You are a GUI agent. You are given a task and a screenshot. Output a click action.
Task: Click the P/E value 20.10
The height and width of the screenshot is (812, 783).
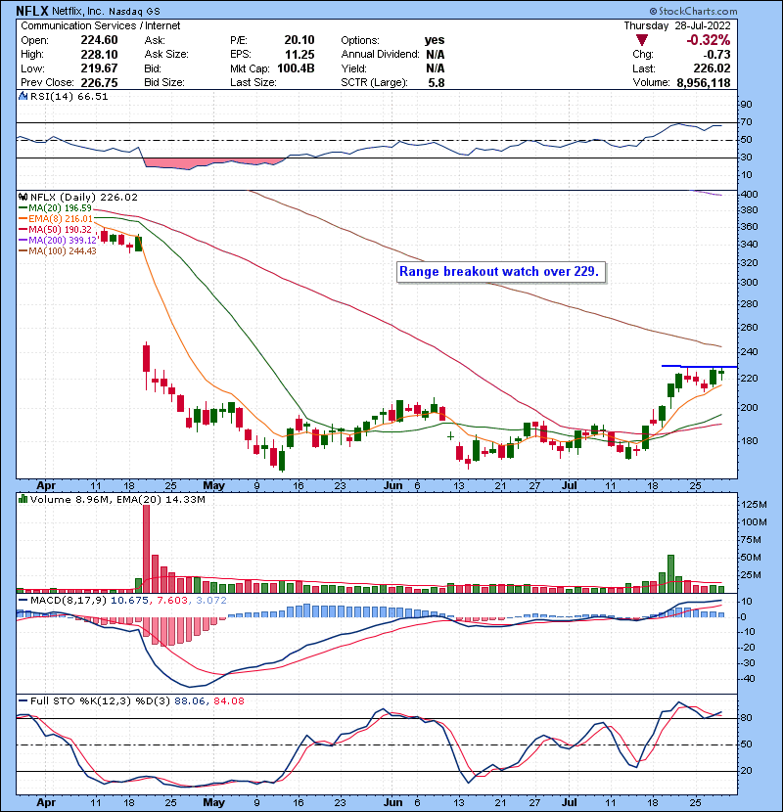(x=299, y=40)
